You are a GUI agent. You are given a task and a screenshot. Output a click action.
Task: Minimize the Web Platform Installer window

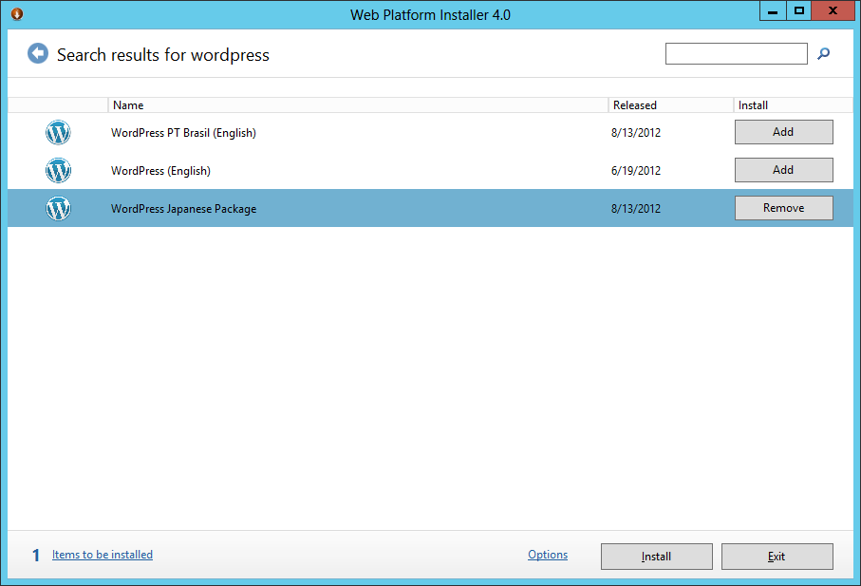(773, 11)
